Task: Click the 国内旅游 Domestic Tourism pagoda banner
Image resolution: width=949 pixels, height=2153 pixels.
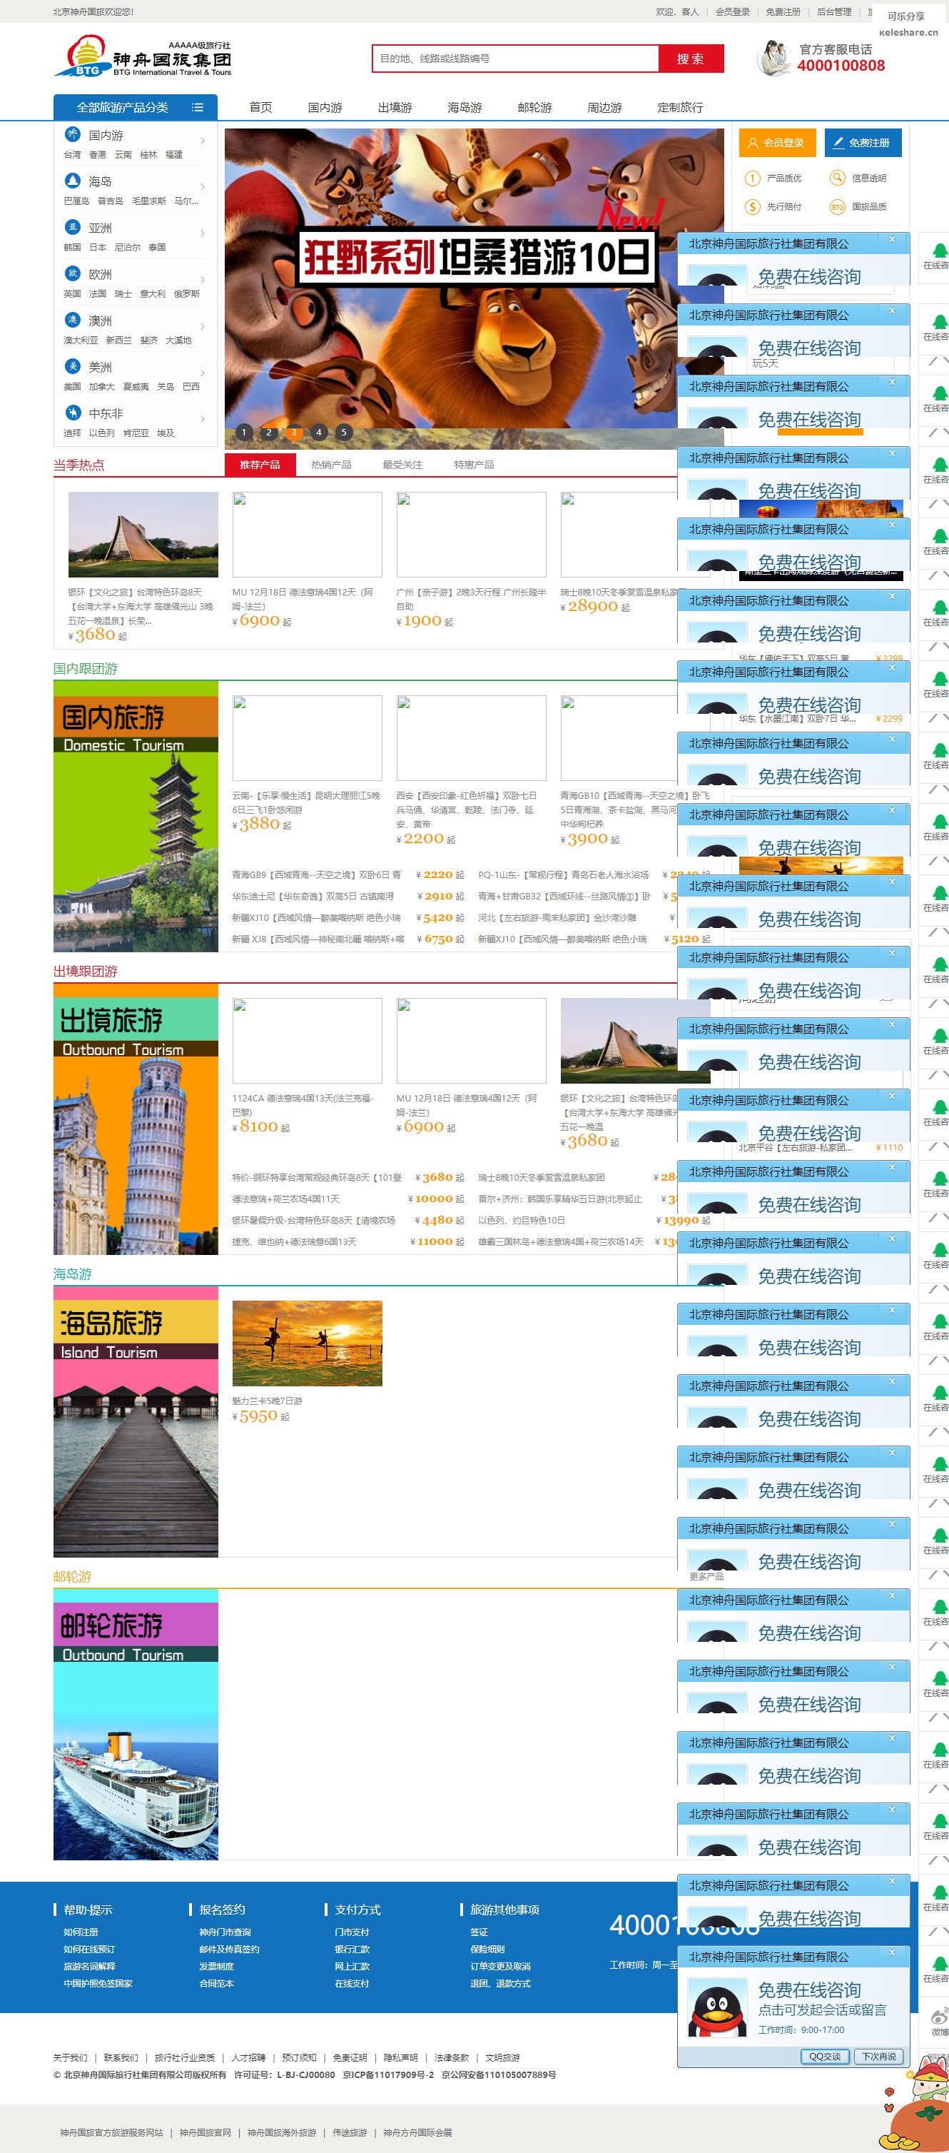Action: point(136,816)
